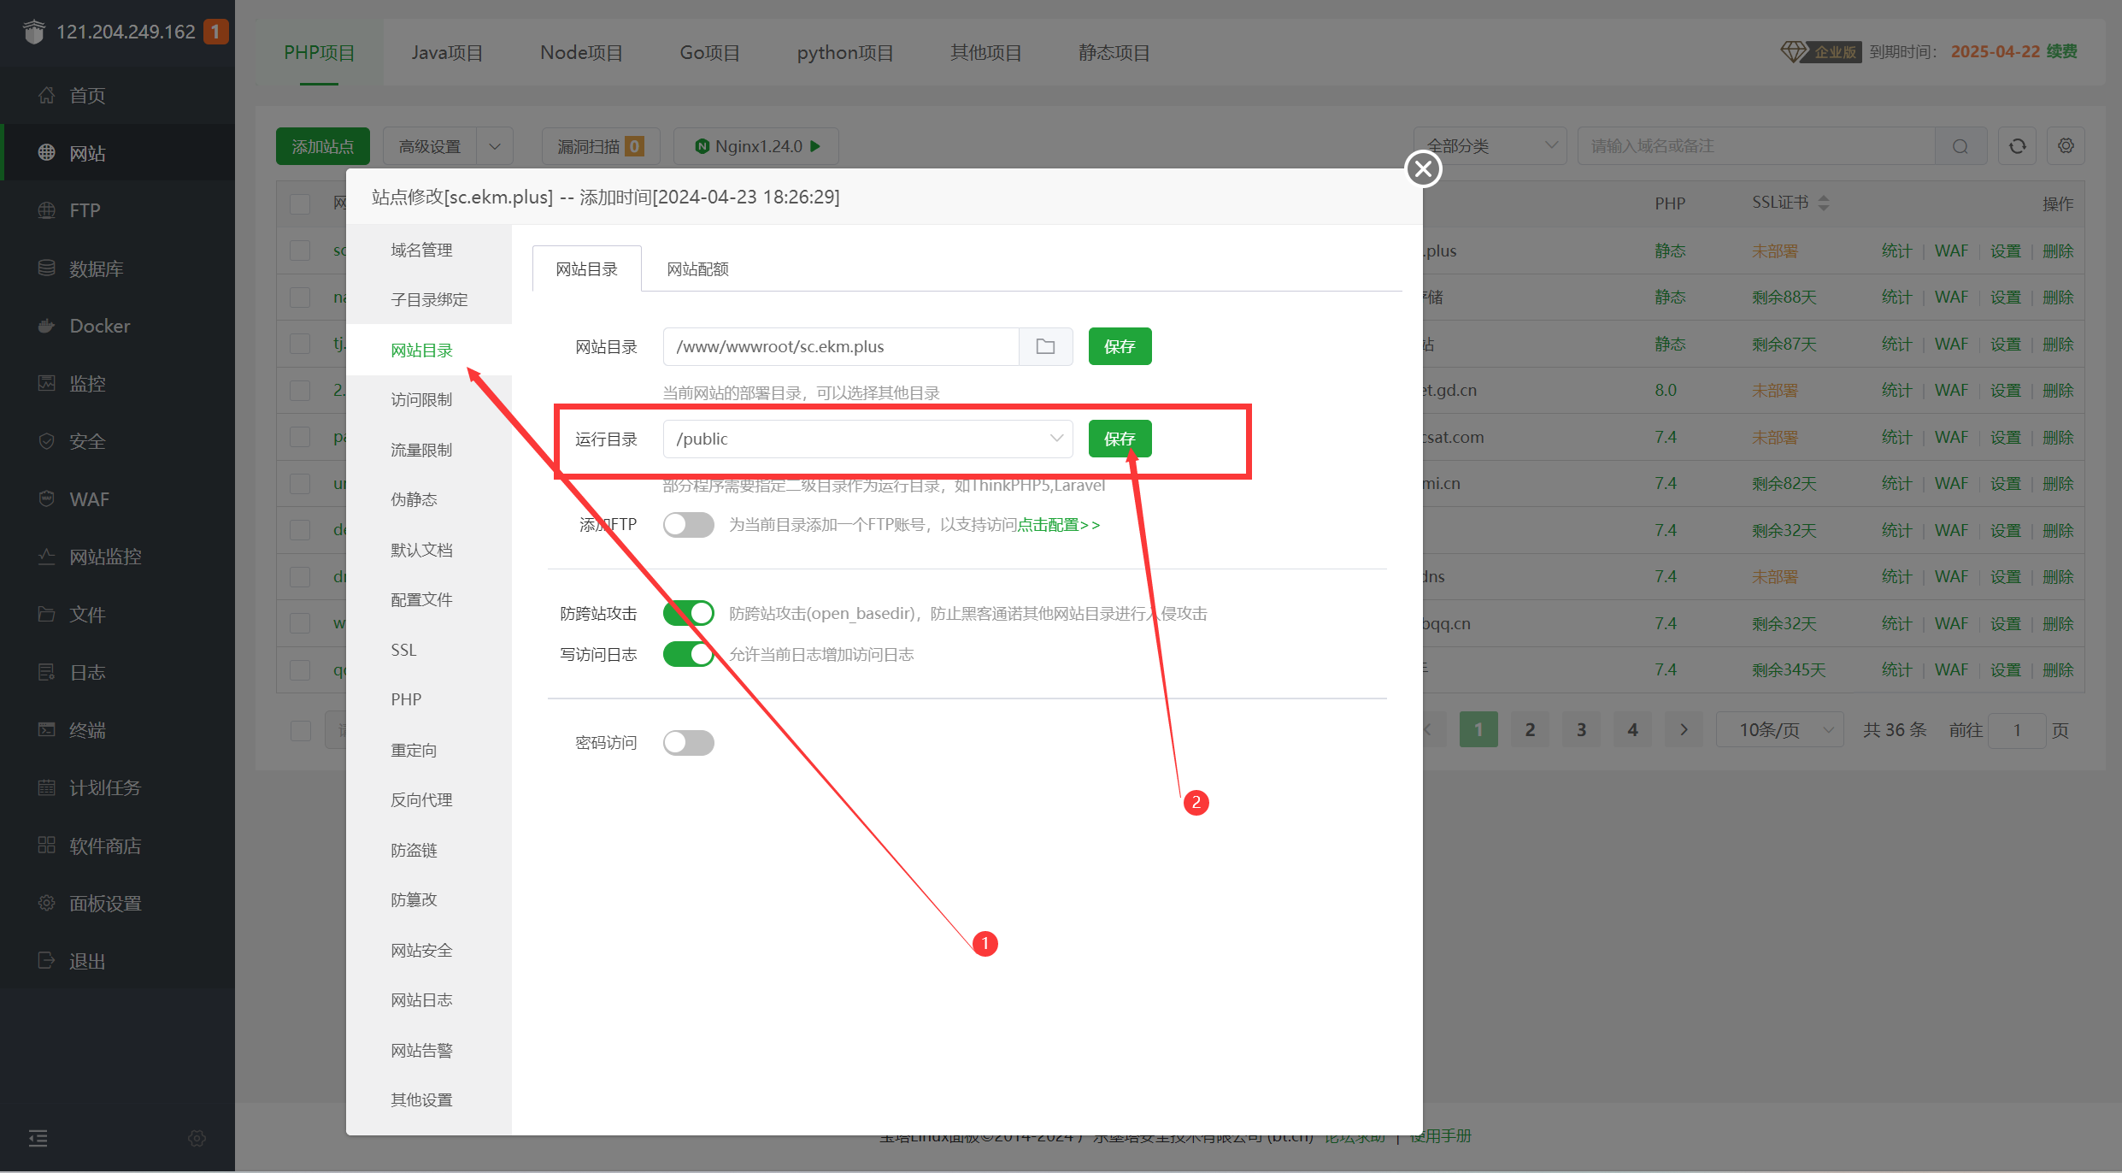Open the WAF sidebar icon

[46, 498]
